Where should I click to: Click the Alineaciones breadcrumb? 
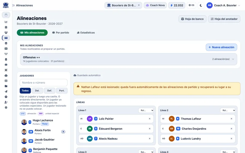click(x=24, y=5)
